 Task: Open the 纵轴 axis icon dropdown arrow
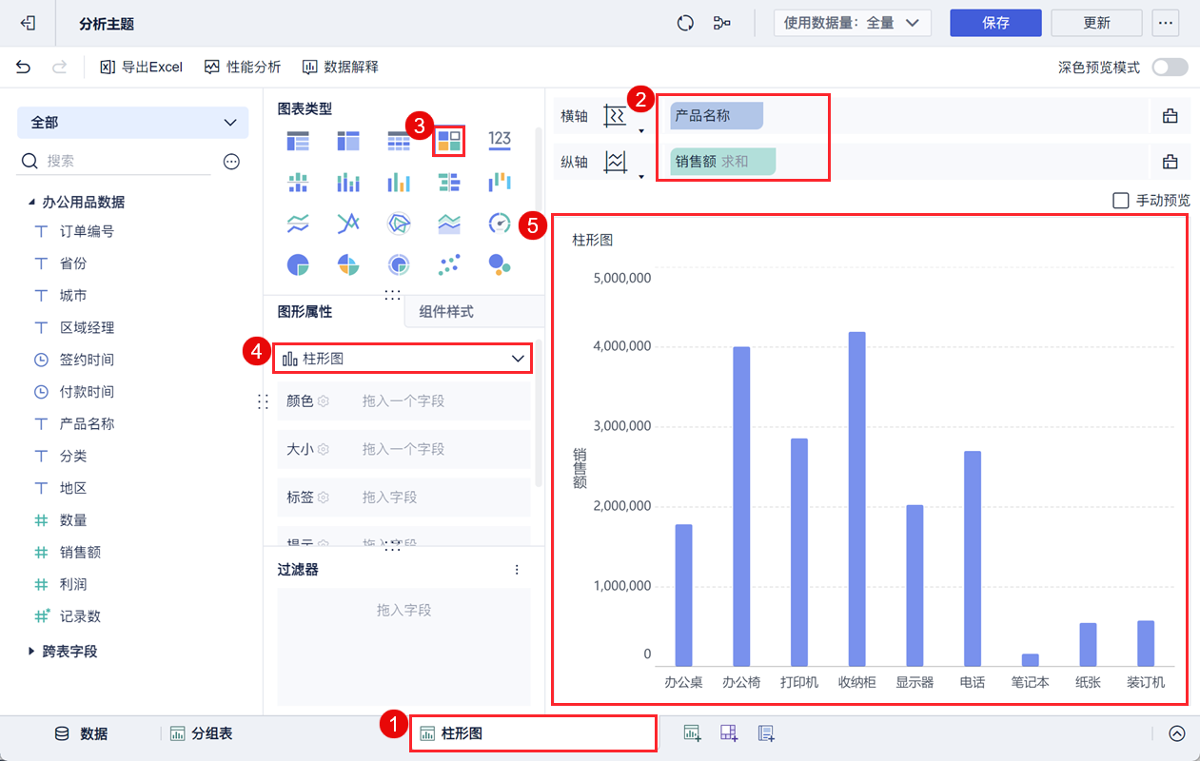click(641, 177)
